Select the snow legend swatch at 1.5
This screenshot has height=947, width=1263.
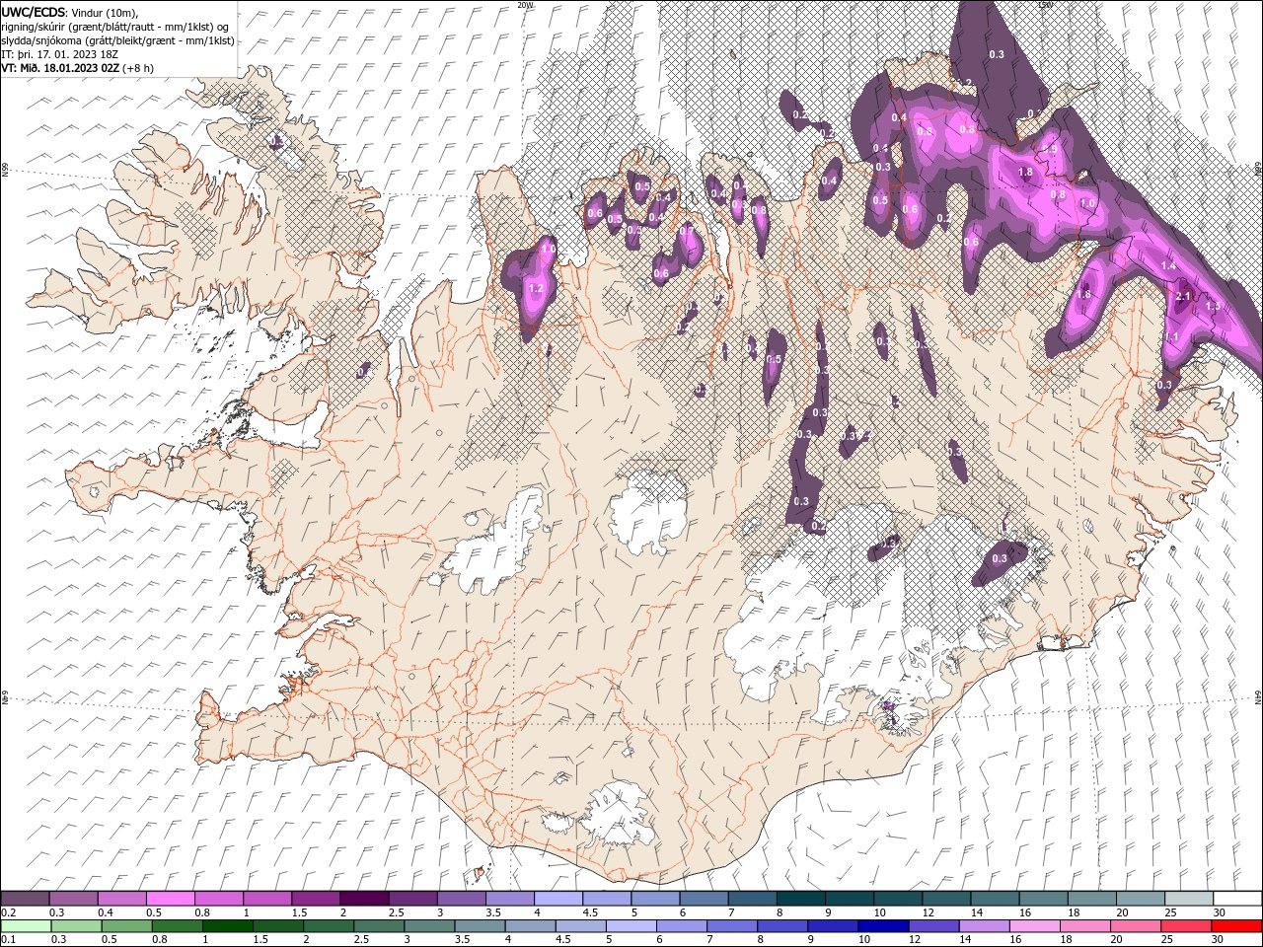pyautogui.click(x=316, y=899)
